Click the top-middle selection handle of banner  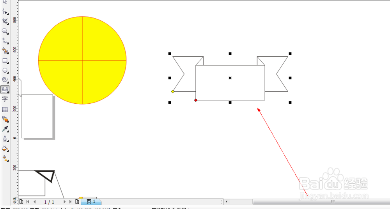230,54
